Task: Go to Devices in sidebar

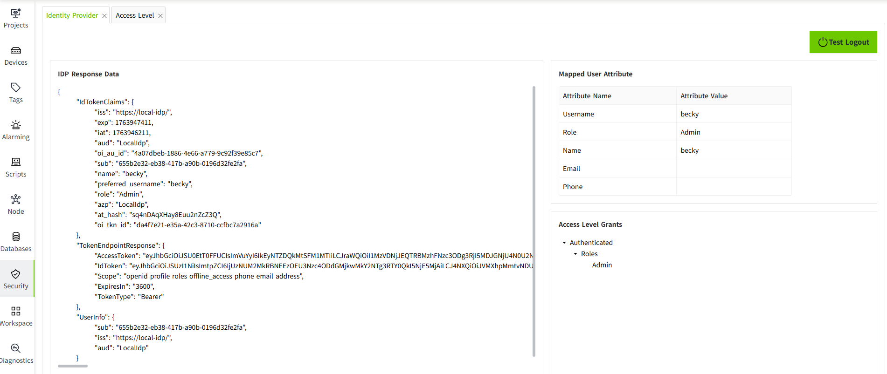Action: tap(16, 51)
